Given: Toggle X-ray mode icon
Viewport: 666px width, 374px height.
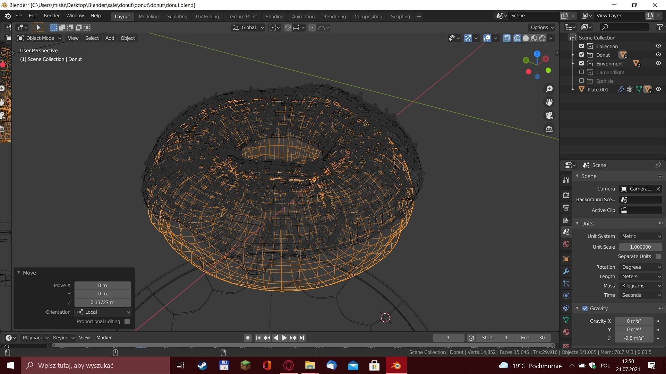Looking at the screenshot, I should click(x=506, y=38).
